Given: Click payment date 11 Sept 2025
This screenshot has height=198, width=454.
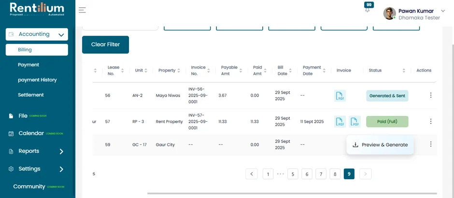Looking at the screenshot, I should point(312,122).
